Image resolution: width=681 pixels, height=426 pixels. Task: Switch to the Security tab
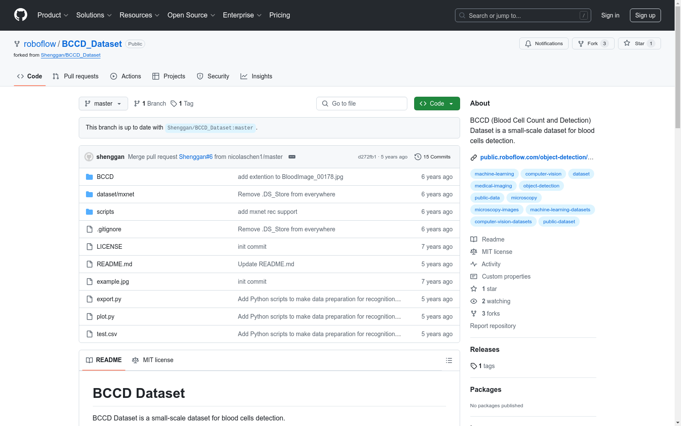213,76
